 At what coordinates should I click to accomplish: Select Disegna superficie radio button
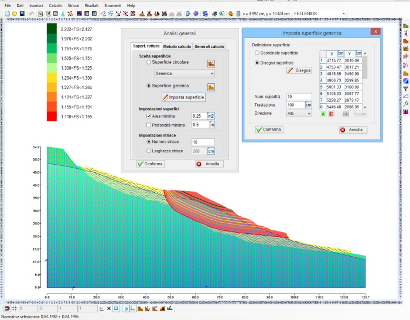(257, 63)
